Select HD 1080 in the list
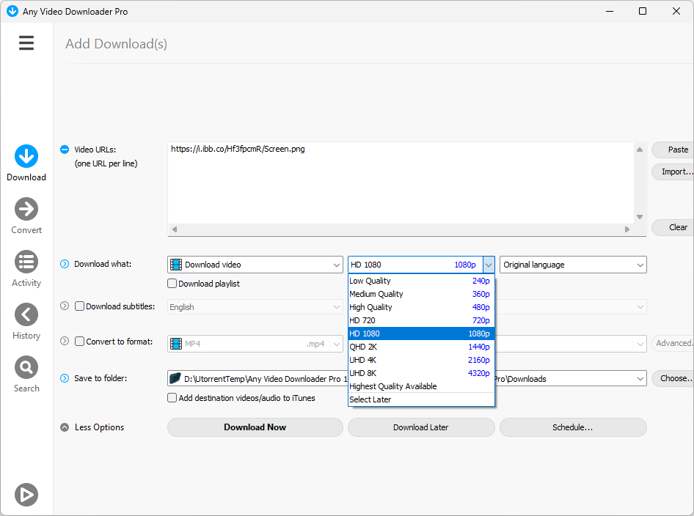 click(x=421, y=333)
